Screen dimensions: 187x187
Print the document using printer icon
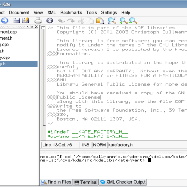click(x=38, y=21)
